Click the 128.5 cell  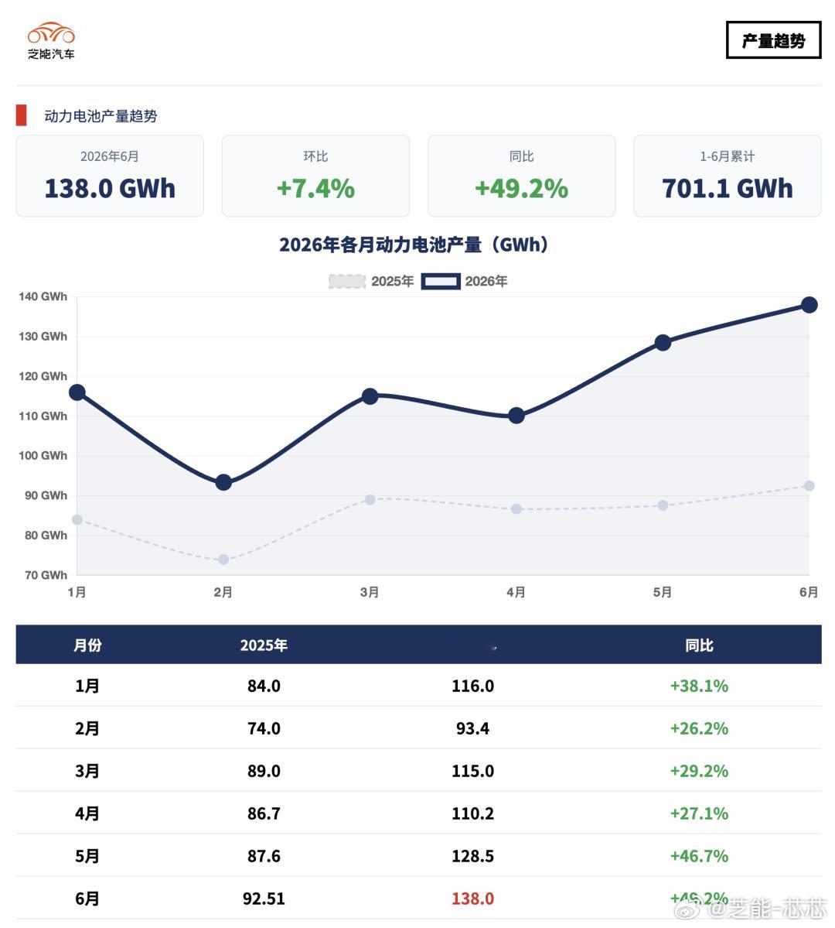point(473,856)
